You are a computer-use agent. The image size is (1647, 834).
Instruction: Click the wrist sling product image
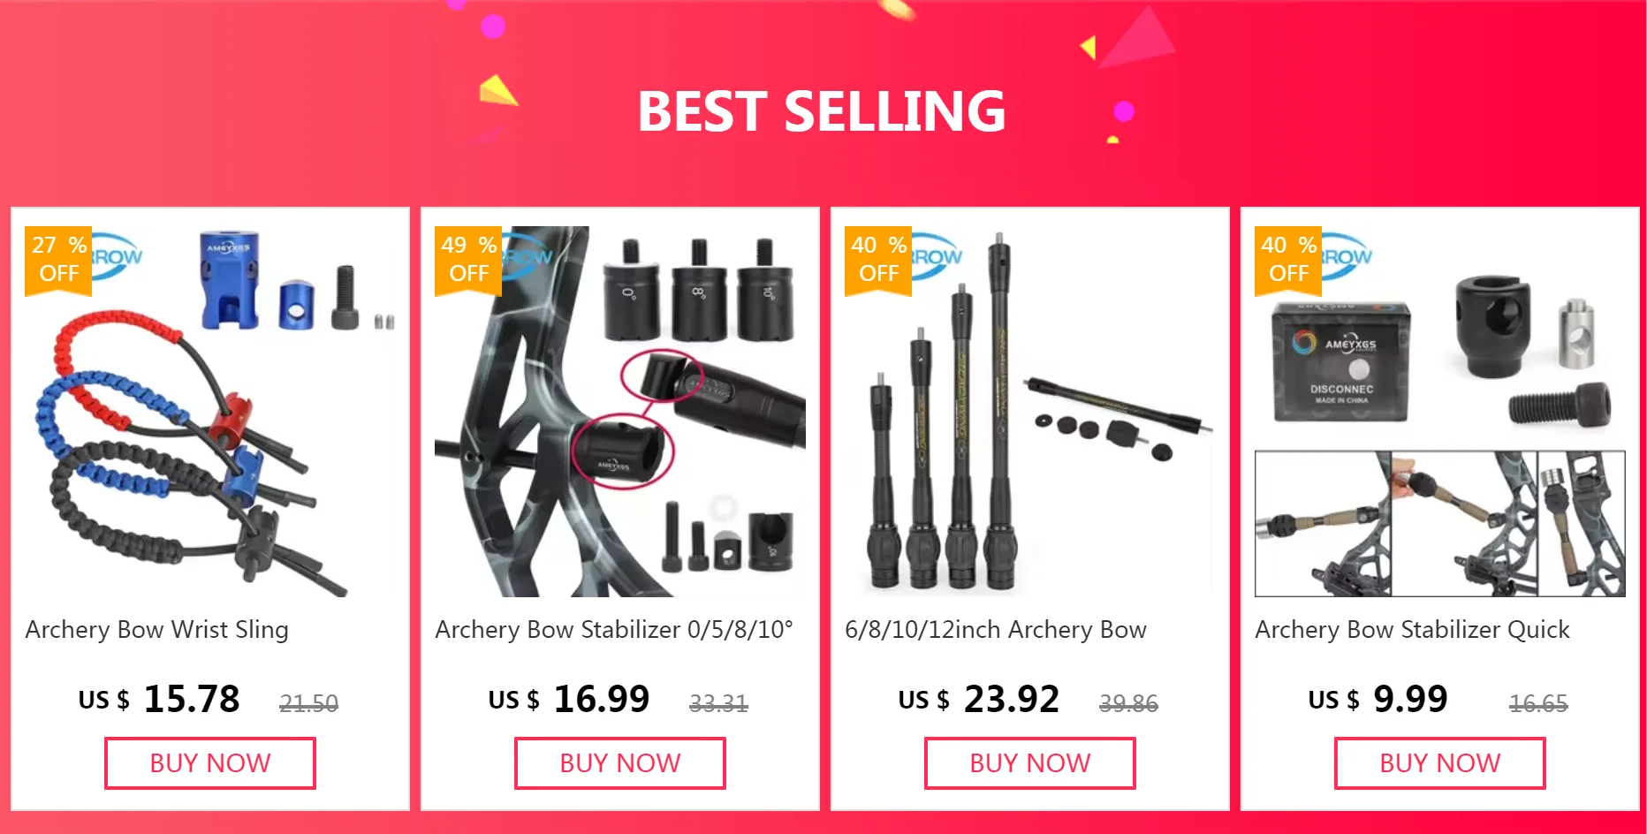click(210, 412)
